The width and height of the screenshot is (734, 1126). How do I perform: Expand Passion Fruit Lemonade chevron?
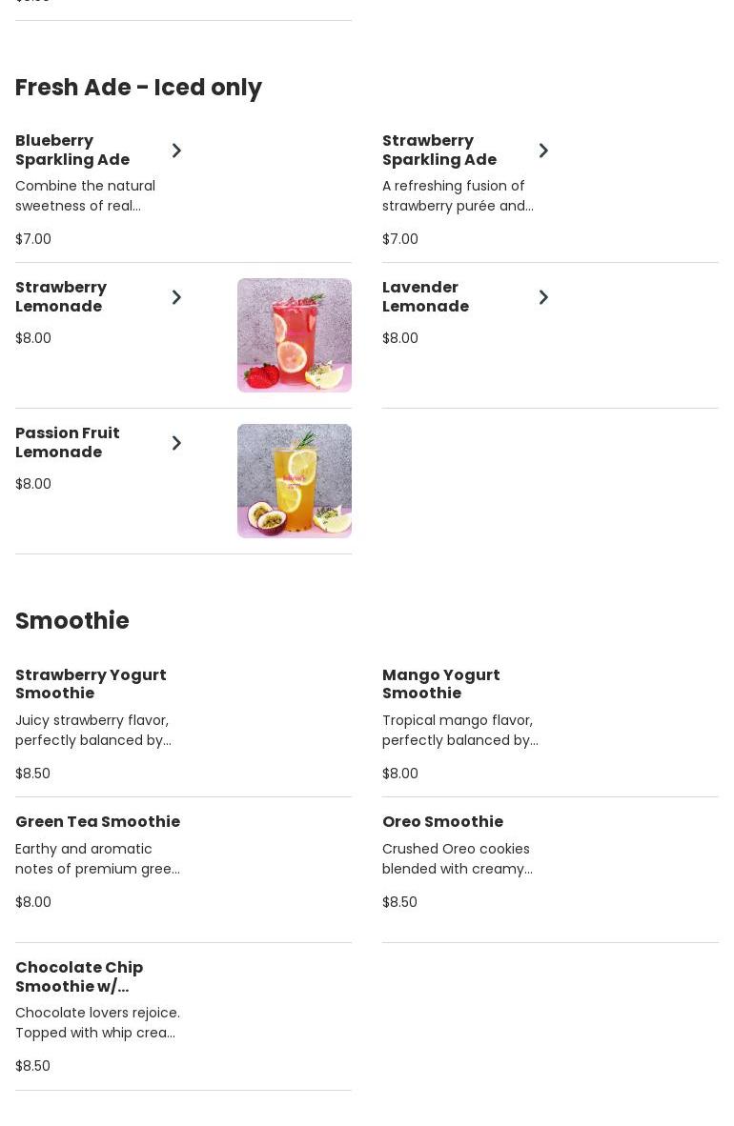pyautogui.click(x=176, y=443)
